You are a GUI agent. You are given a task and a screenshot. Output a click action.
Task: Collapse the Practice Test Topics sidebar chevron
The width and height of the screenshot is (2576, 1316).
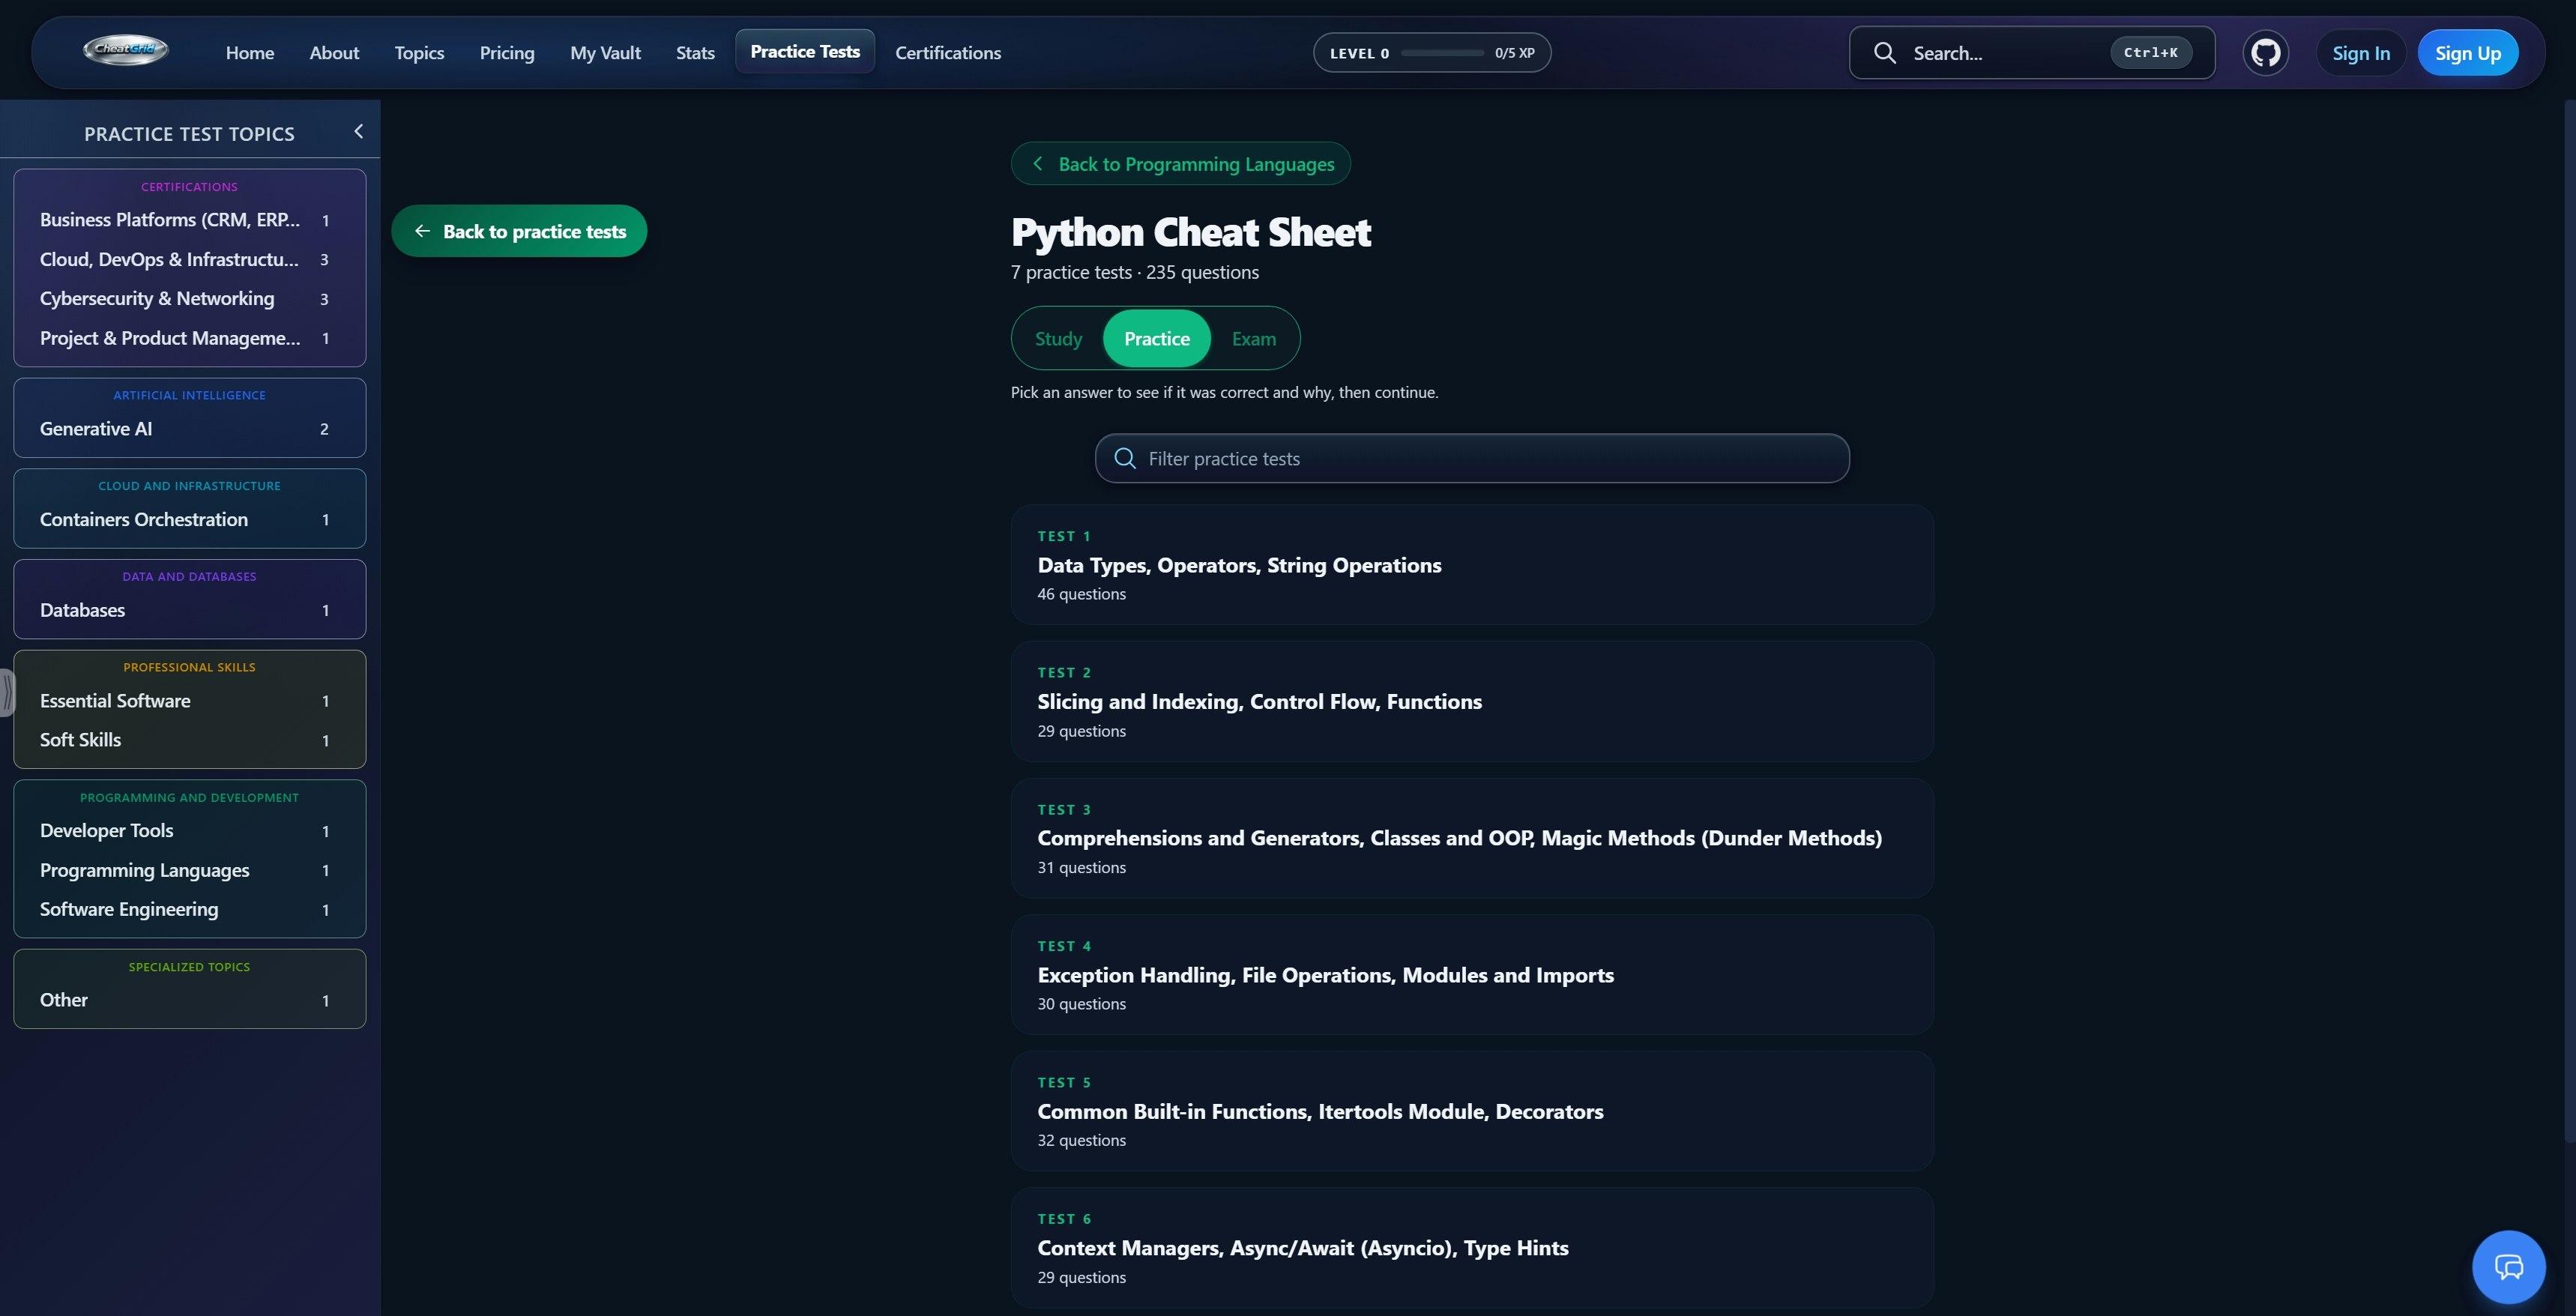[358, 132]
